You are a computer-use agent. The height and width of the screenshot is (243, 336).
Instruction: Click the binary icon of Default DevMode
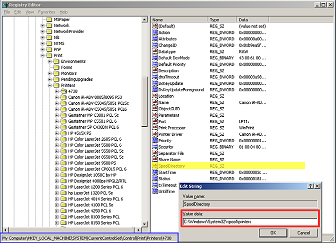click(155, 58)
